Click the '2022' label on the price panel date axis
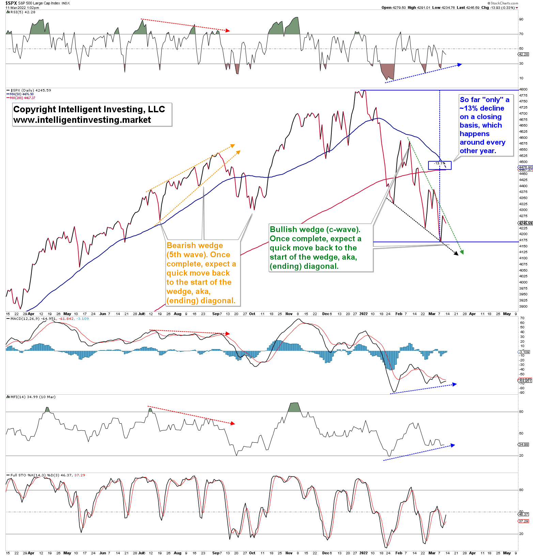This screenshot has width=533, height=556. [x=363, y=314]
